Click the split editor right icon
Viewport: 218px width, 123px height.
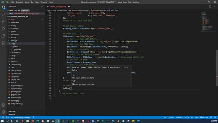click(210, 6)
